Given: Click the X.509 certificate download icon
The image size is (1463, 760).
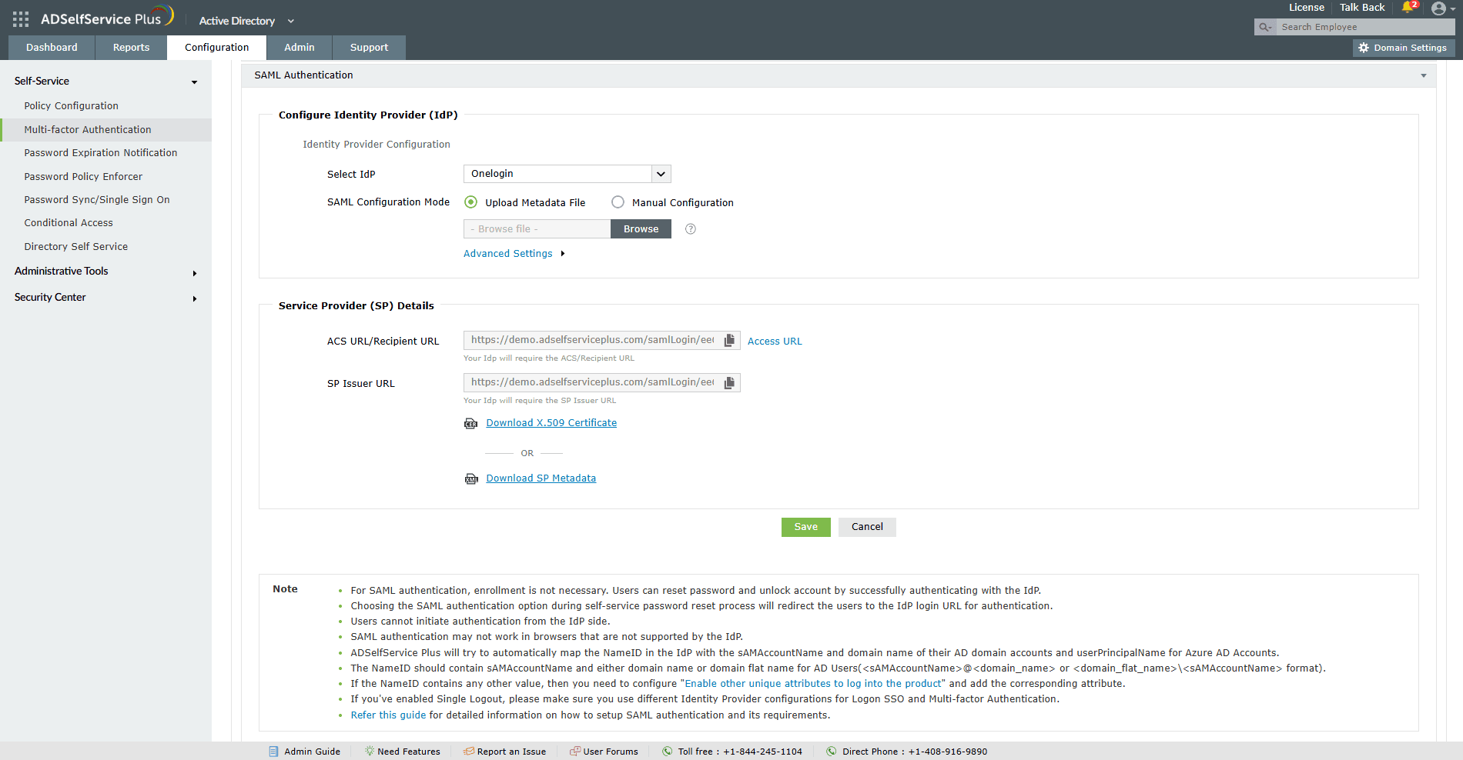Looking at the screenshot, I should click(x=471, y=423).
